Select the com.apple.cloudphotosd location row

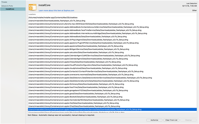tap(112, 68)
